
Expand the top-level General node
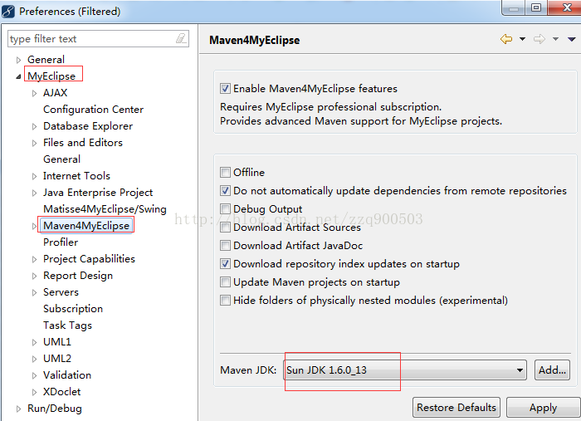(18, 60)
